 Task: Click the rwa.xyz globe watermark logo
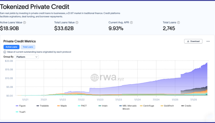pyautogui.click(x=95, y=78)
